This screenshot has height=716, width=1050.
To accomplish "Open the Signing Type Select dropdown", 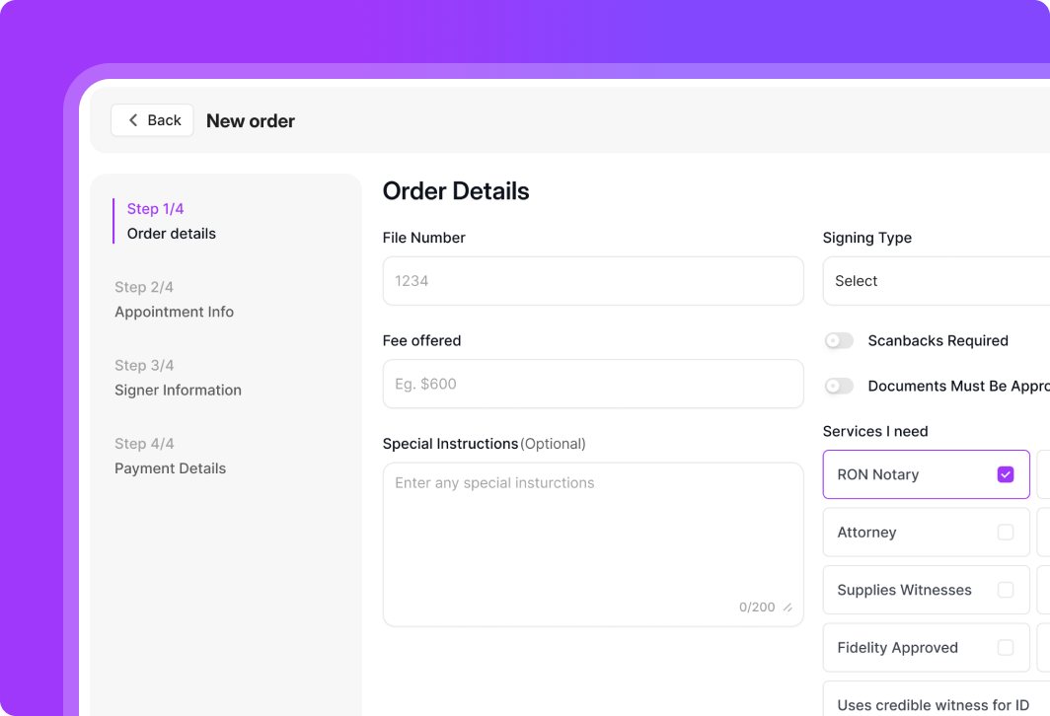I will (x=937, y=281).
